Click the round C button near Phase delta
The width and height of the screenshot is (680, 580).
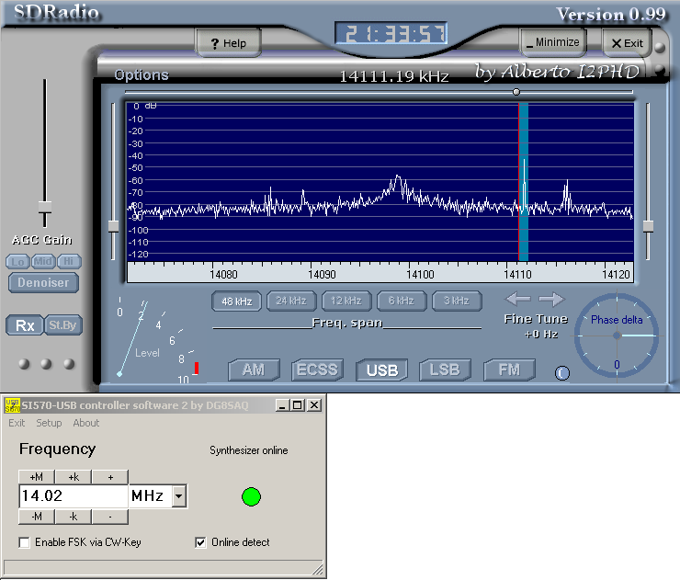pyautogui.click(x=562, y=373)
